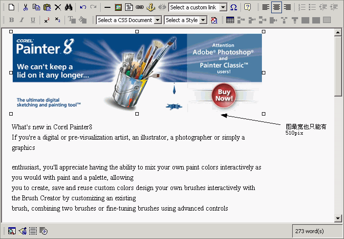This screenshot has height=239, width=344.
Task: Toggle superscript formatting
Action: tap(47, 20)
